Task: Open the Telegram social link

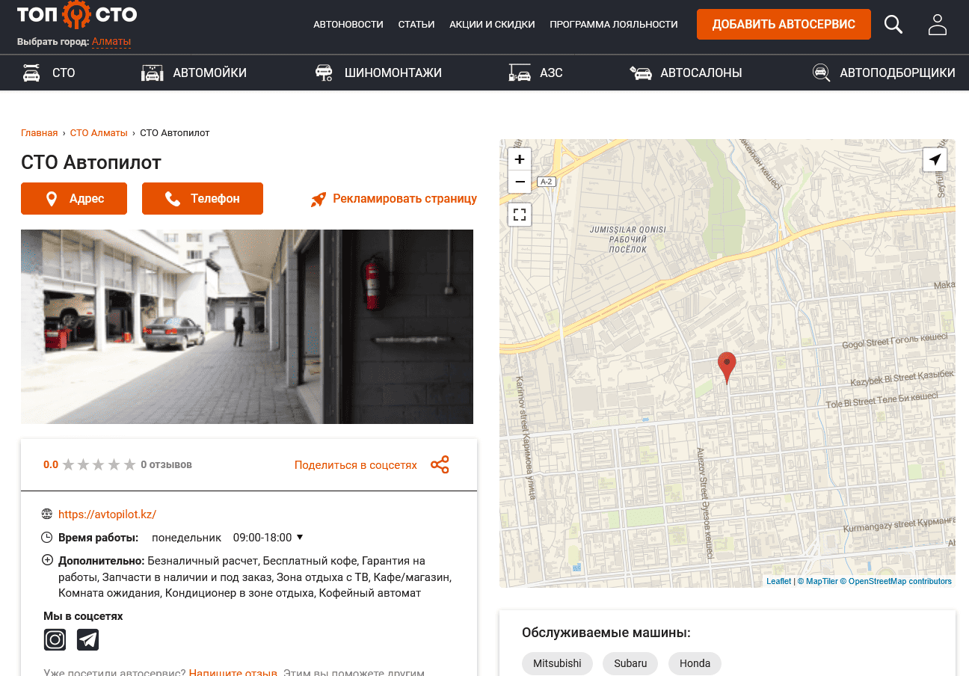Action: (x=87, y=639)
